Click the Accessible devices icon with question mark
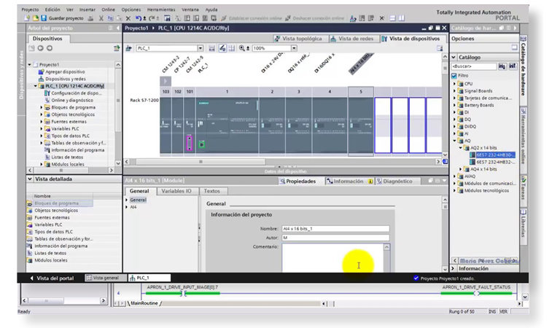This screenshot has height=328, width=560. 353,18
